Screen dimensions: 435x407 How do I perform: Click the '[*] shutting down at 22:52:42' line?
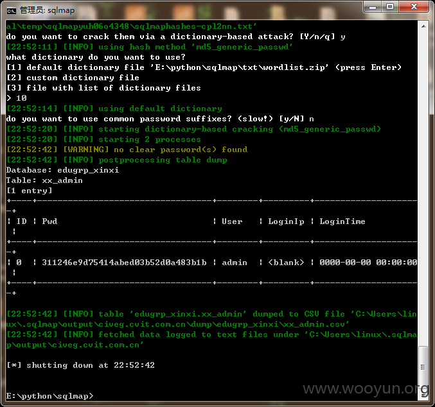click(80, 365)
